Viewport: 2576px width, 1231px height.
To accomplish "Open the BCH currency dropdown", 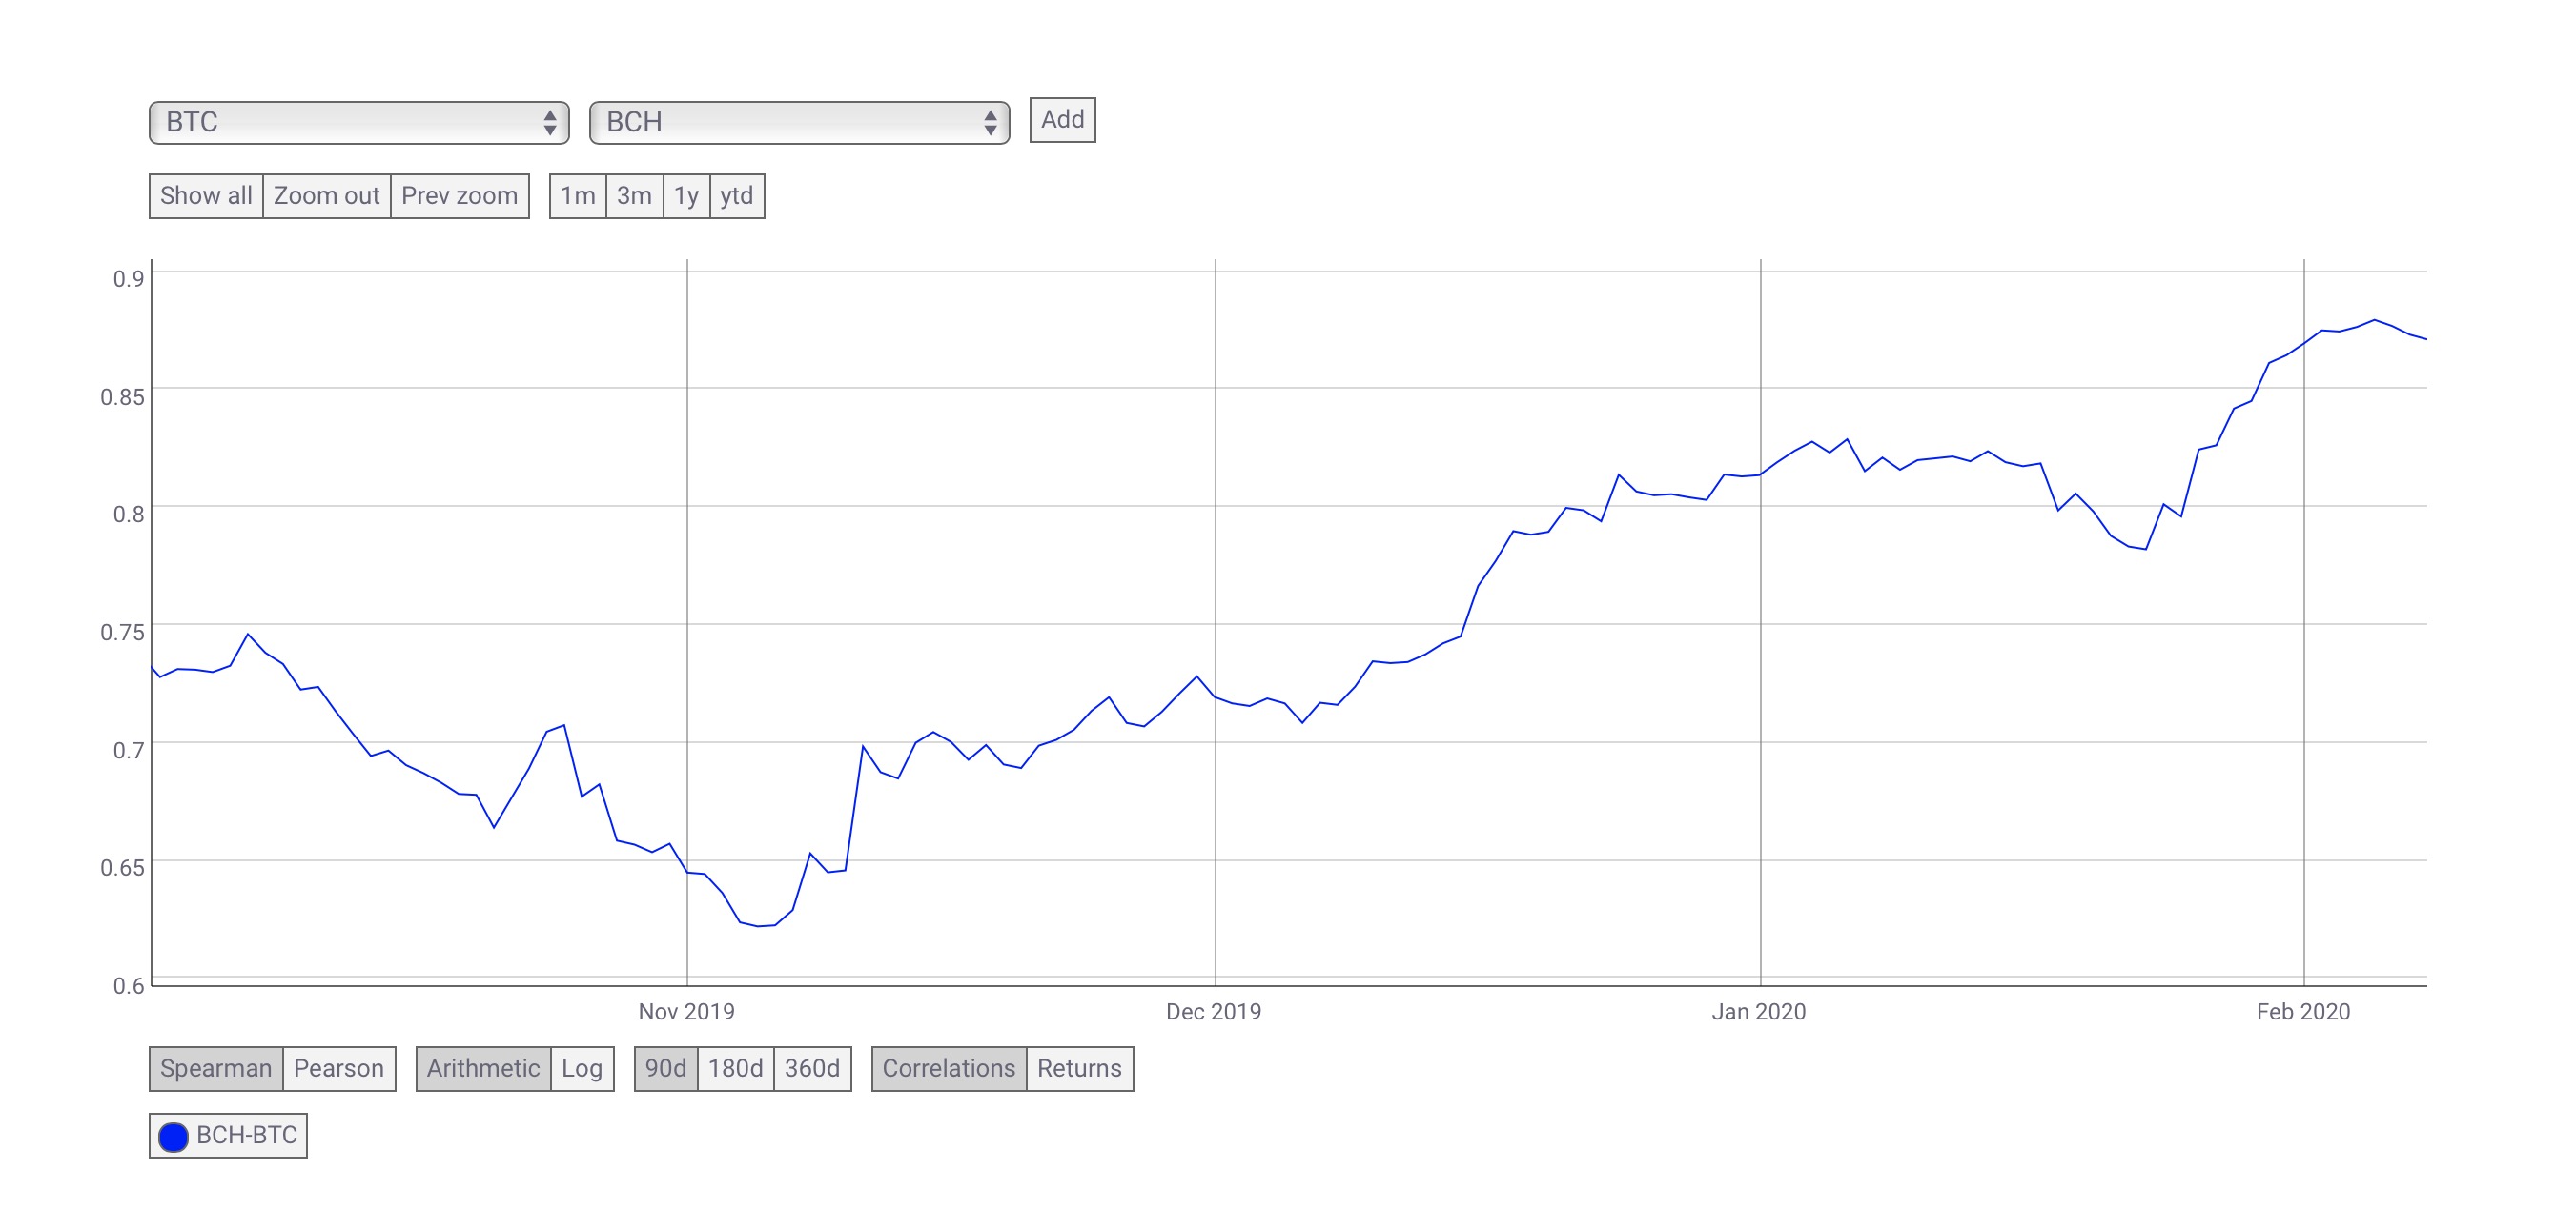I will coord(799,122).
